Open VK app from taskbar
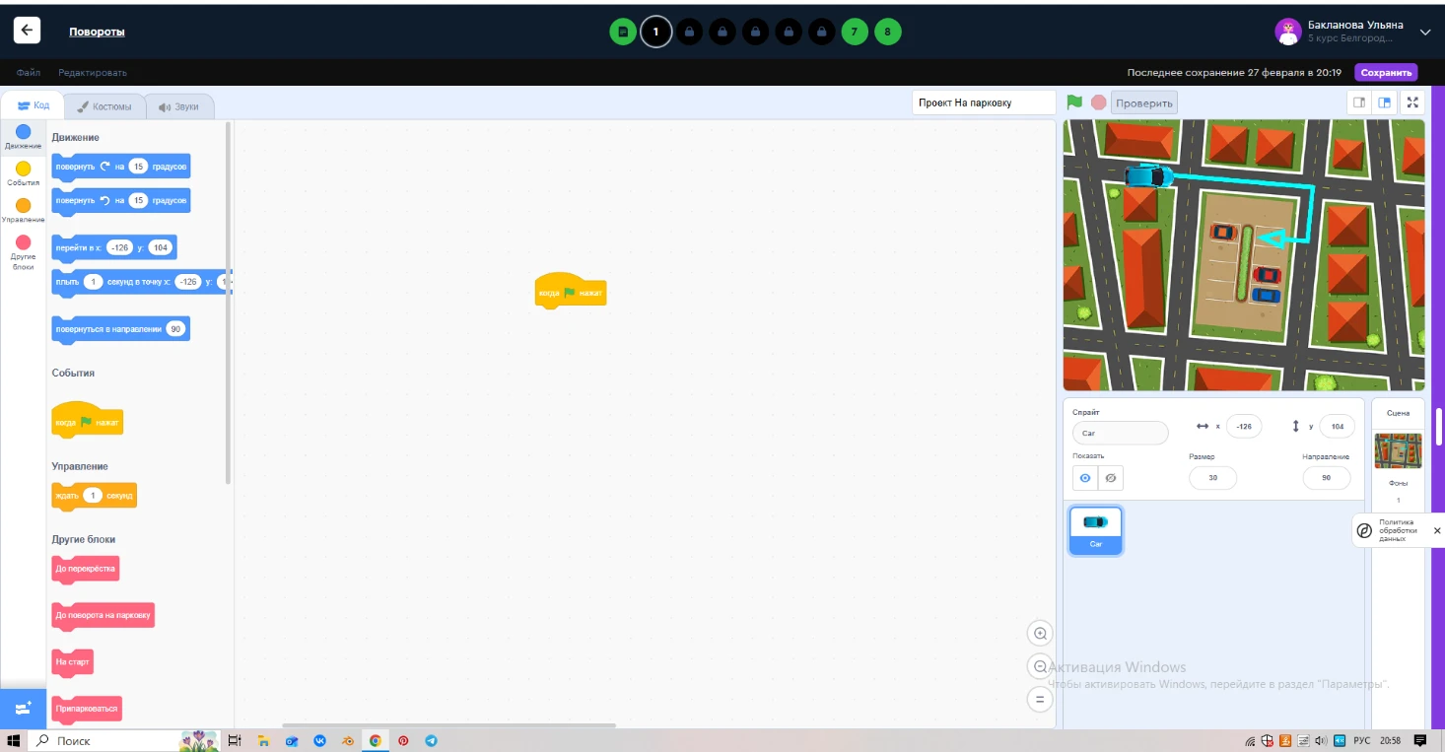The height and width of the screenshot is (752, 1445). click(x=319, y=740)
